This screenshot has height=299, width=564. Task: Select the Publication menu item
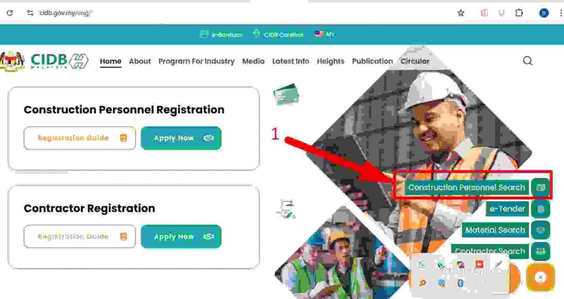point(372,62)
